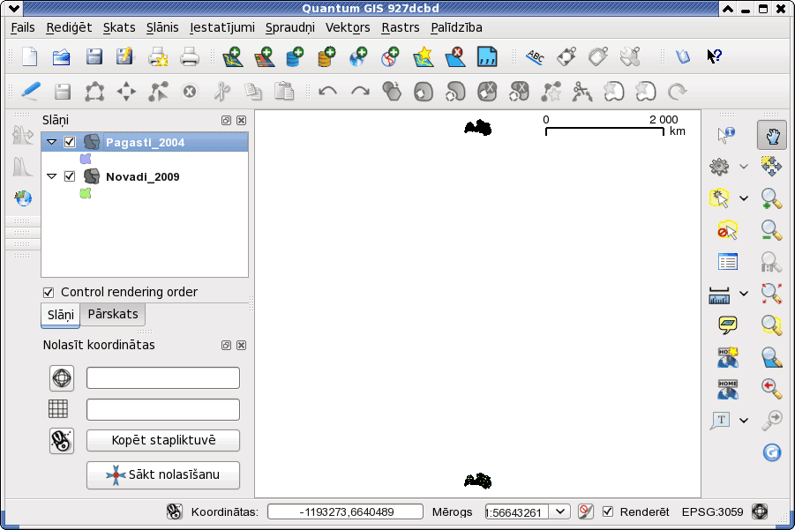Screen dimensions: 795x530
Task: Add a PostGIS layer
Action: 295,56
